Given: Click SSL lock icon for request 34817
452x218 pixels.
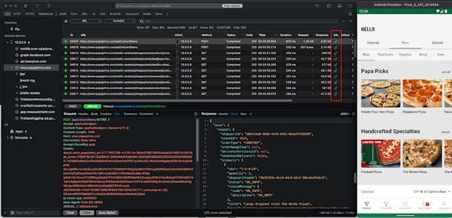Looking at the screenshot, I should click(x=336, y=59).
